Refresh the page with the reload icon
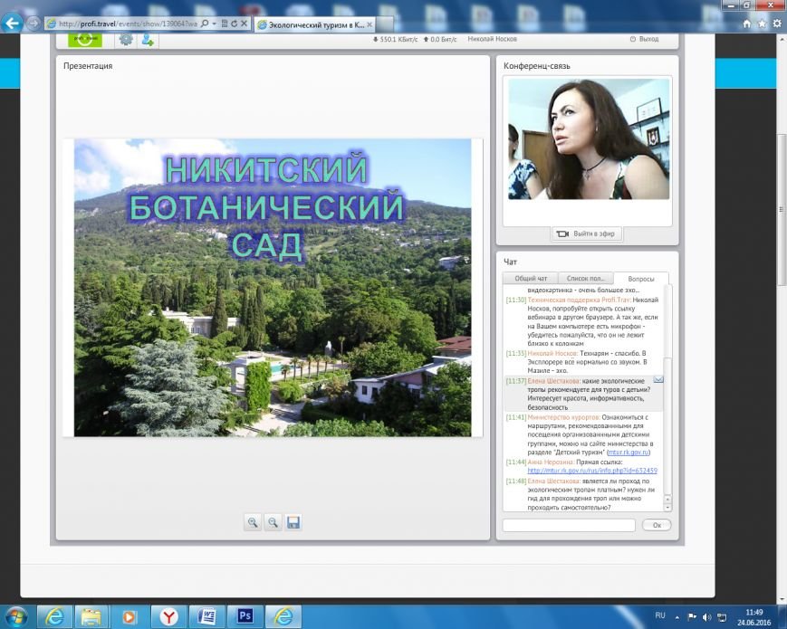This screenshot has width=787, height=629. tap(234, 24)
